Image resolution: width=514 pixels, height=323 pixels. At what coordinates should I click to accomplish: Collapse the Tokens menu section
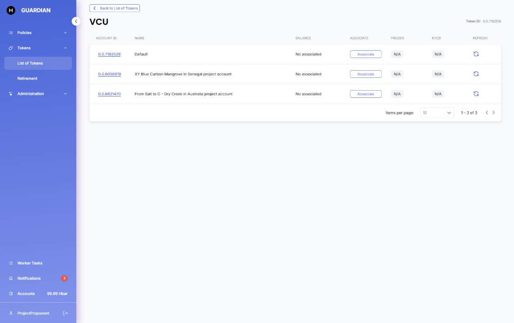click(38, 48)
